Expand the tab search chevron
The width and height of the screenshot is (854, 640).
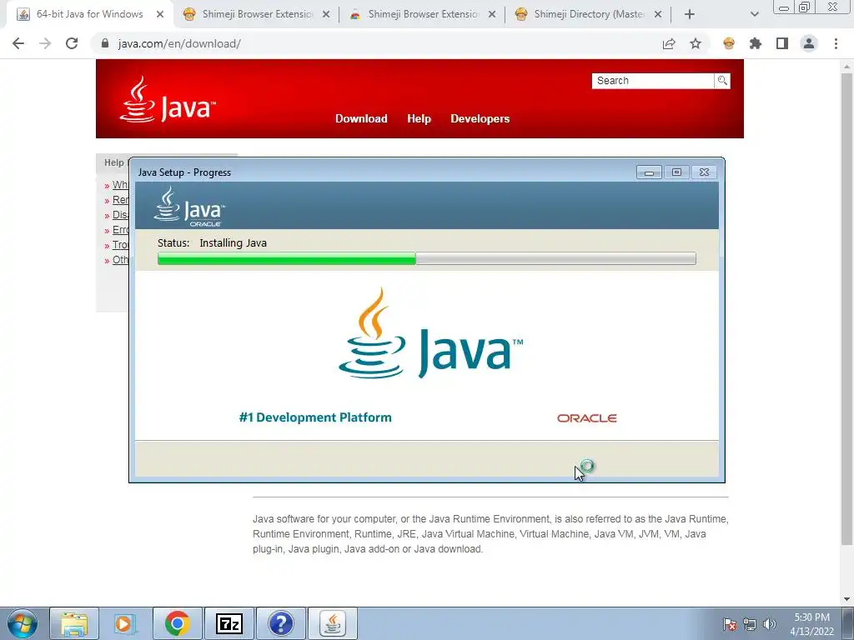click(754, 15)
